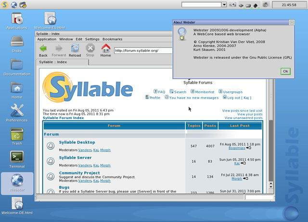Open the Settings menu

point(92,39)
